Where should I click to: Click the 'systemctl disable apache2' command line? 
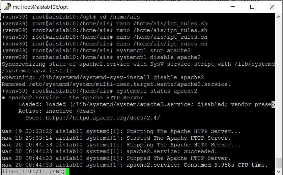click(102, 57)
